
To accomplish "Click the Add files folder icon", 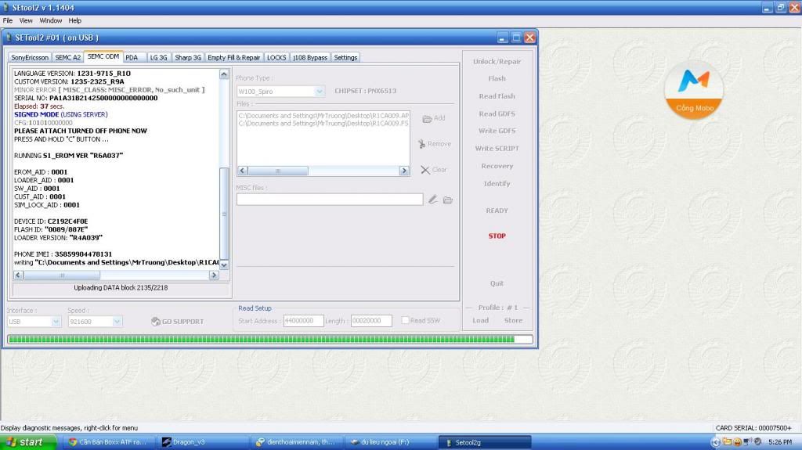I will (427, 119).
